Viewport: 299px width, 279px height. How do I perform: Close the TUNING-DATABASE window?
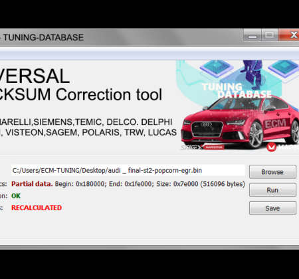tap(289, 35)
